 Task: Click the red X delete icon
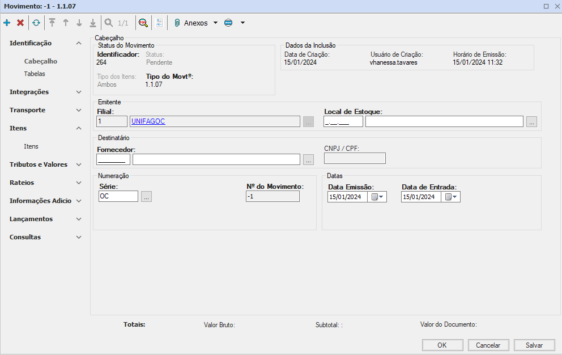tap(20, 23)
